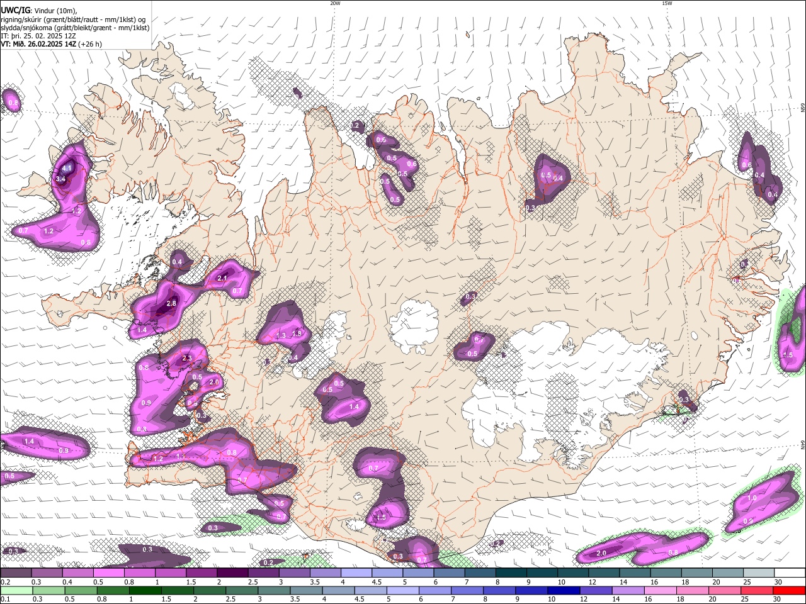Pick the darkest purple swatch marked 2 in the upper legend row
This screenshot has height=604, width=806.
click(232, 573)
